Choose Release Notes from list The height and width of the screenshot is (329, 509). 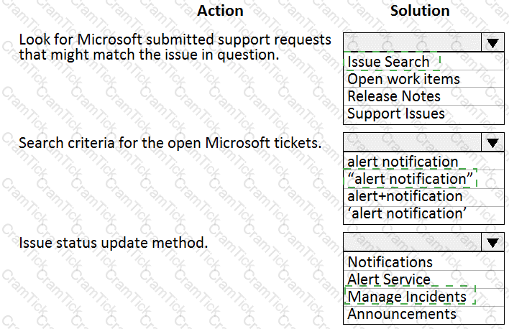pyautogui.click(x=423, y=96)
